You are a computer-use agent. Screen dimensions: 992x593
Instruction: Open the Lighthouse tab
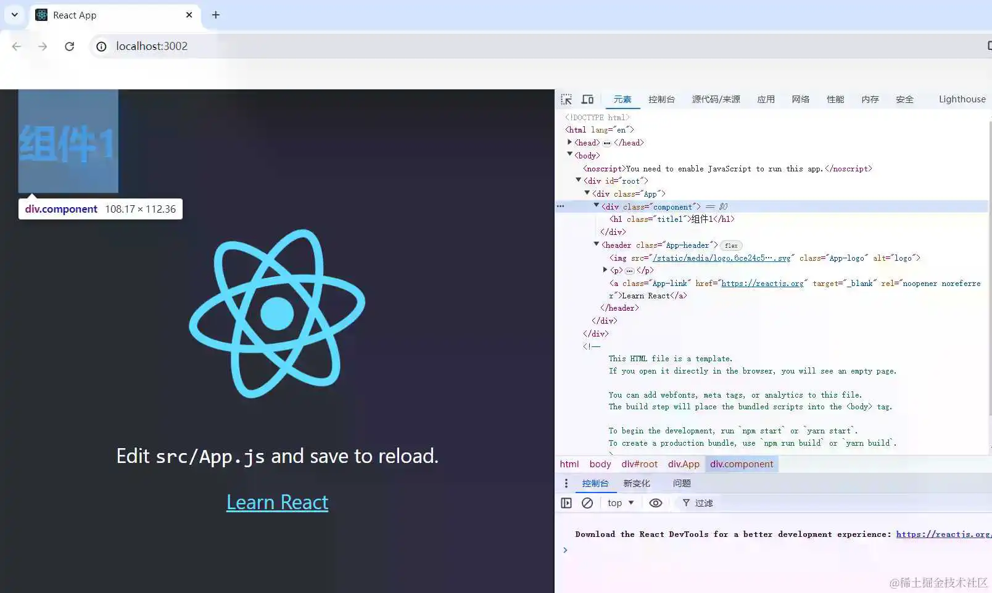point(962,99)
